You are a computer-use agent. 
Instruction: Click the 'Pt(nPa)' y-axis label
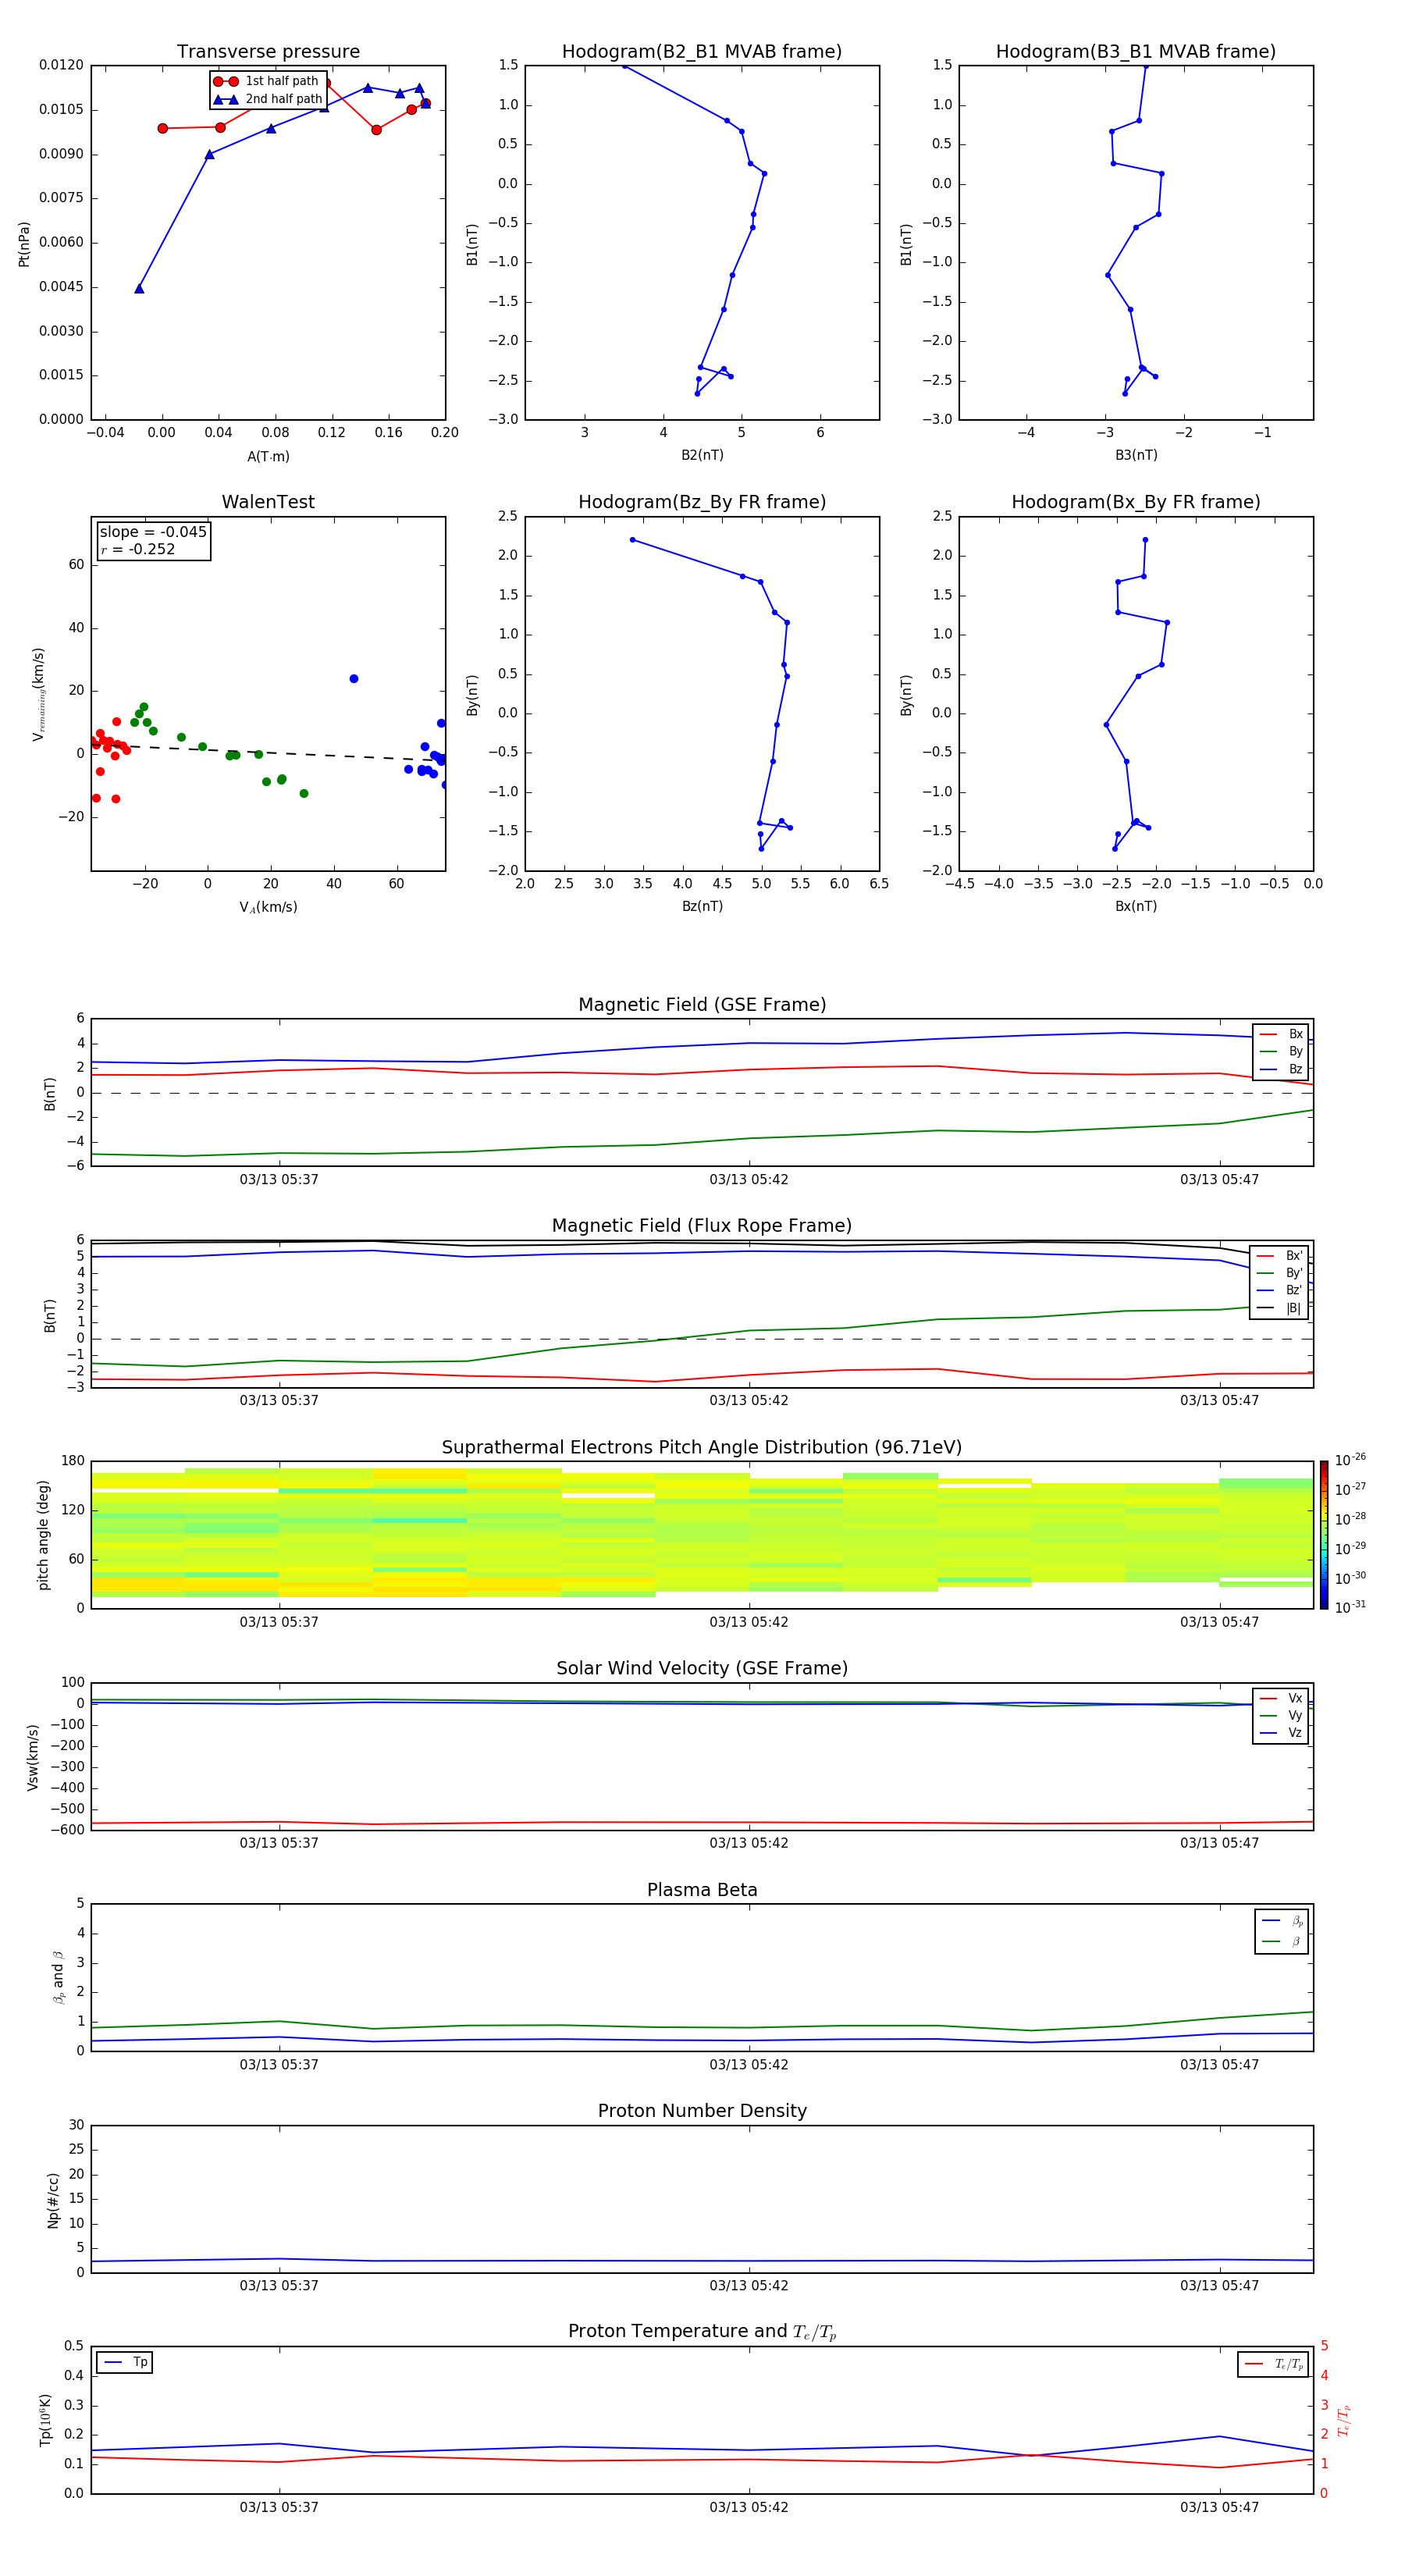tap(24, 243)
